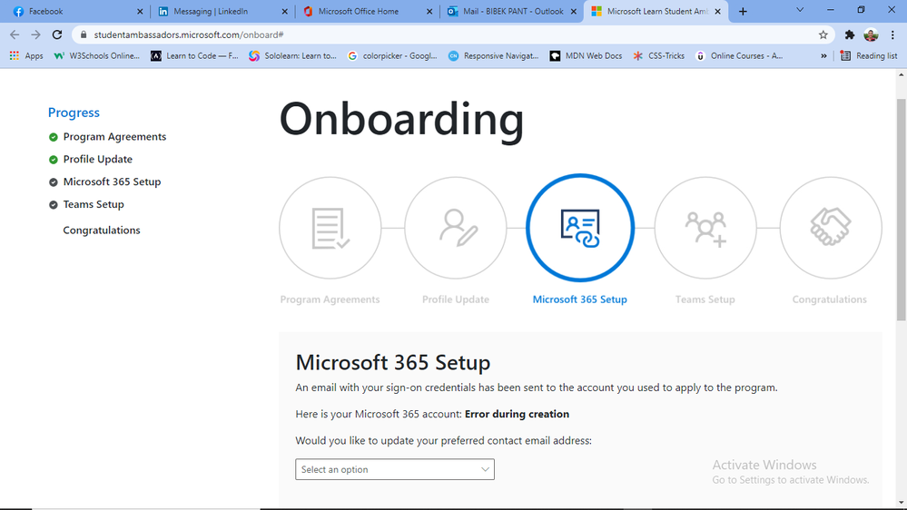Screen dimensions: 907x510
Task: Switch to Messaging LinkedIn tab
Action: (222, 12)
